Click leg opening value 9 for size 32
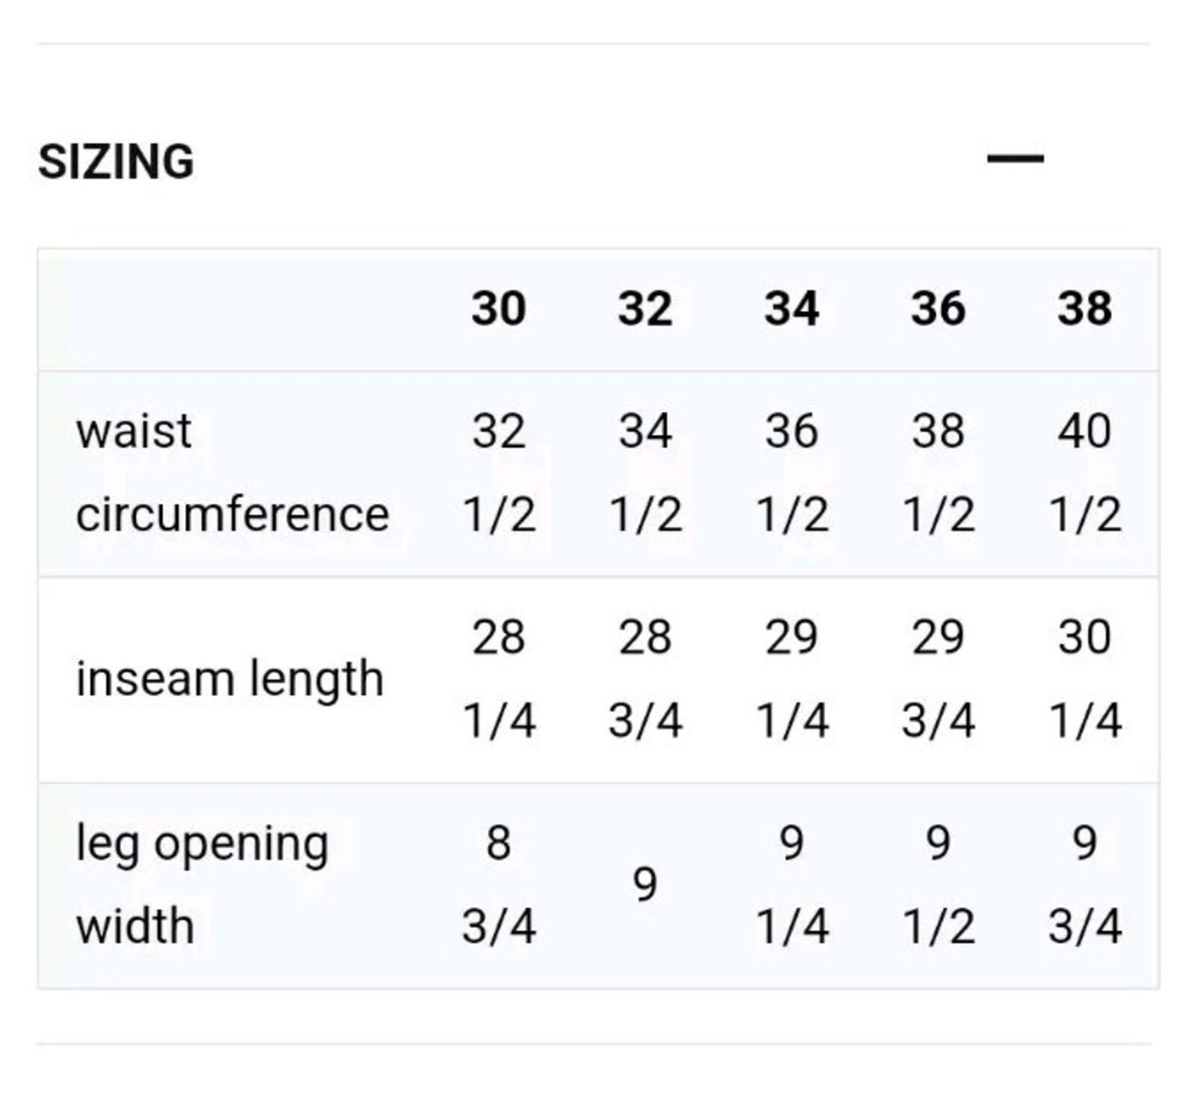Image resolution: width=1198 pixels, height=1106 pixels. 645,885
